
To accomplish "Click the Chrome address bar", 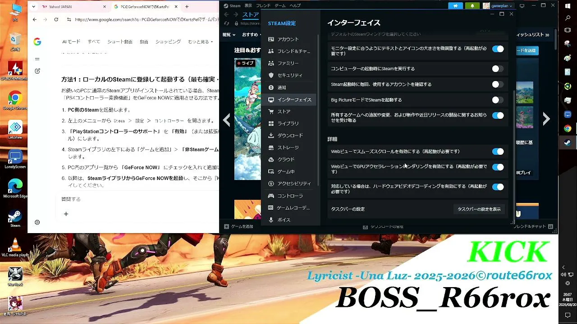I will (x=142, y=20).
